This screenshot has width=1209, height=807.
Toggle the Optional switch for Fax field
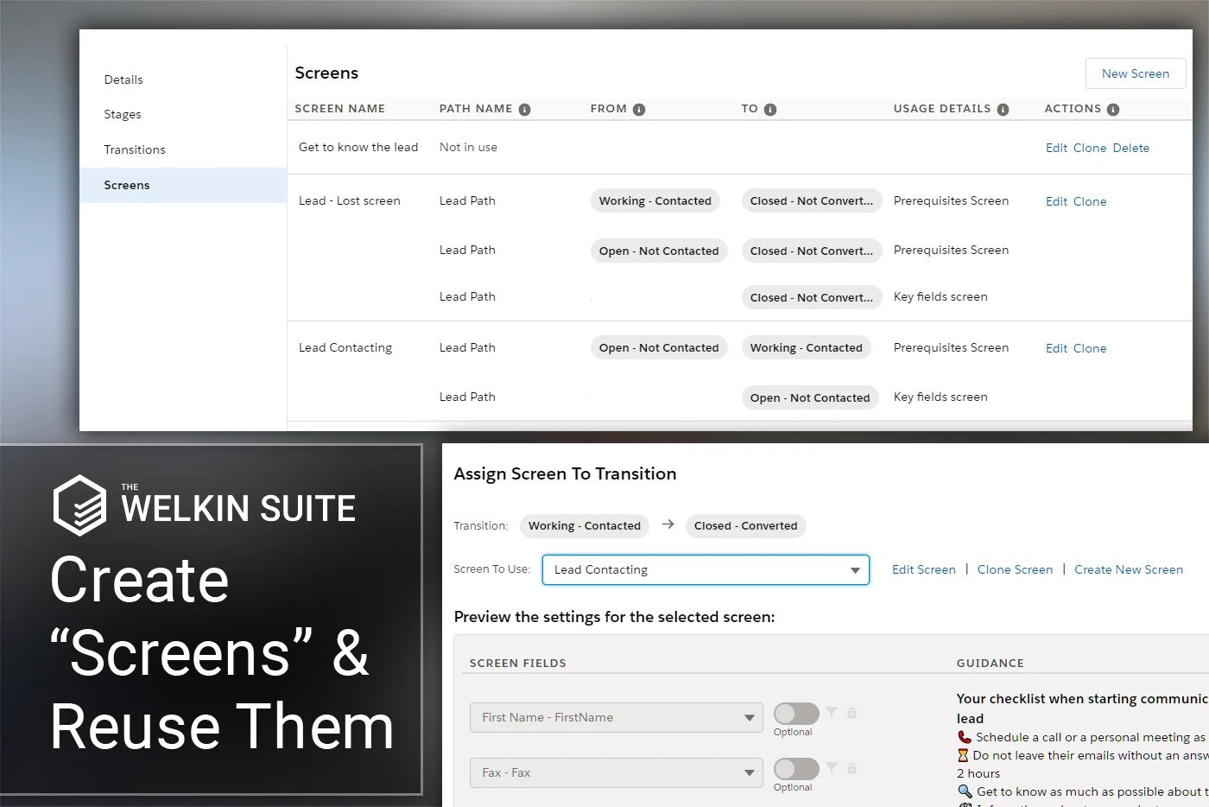[795, 769]
